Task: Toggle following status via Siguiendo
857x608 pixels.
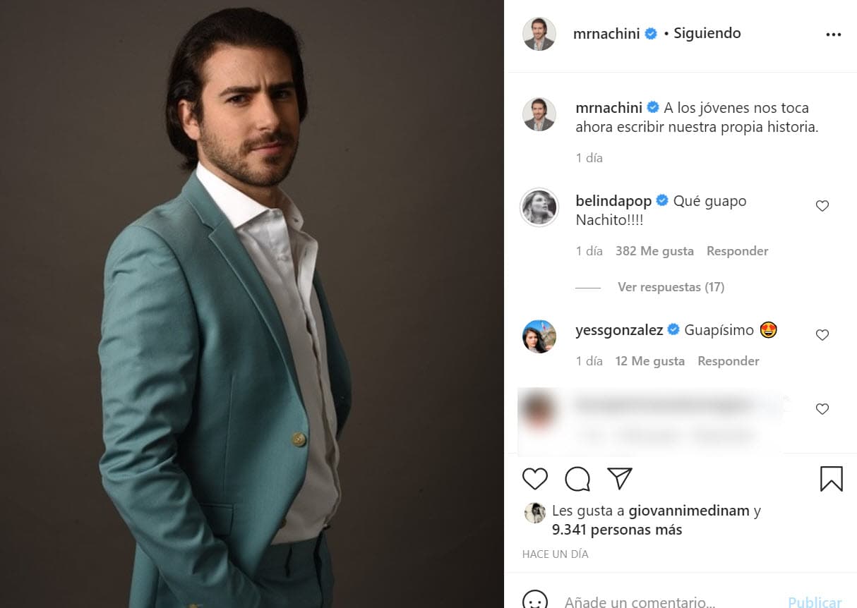Action: pos(706,32)
